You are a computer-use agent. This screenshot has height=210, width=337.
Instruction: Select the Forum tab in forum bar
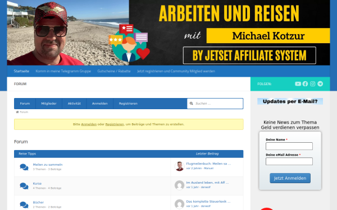[25, 104]
